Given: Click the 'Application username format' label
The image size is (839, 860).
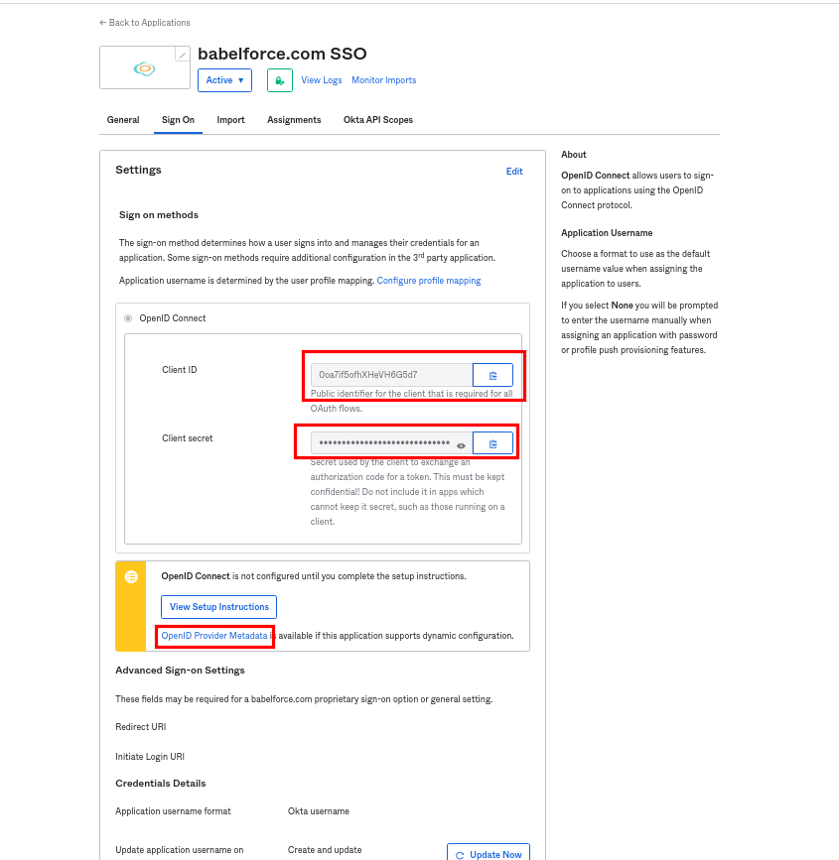Looking at the screenshot, I should [173, 811].
